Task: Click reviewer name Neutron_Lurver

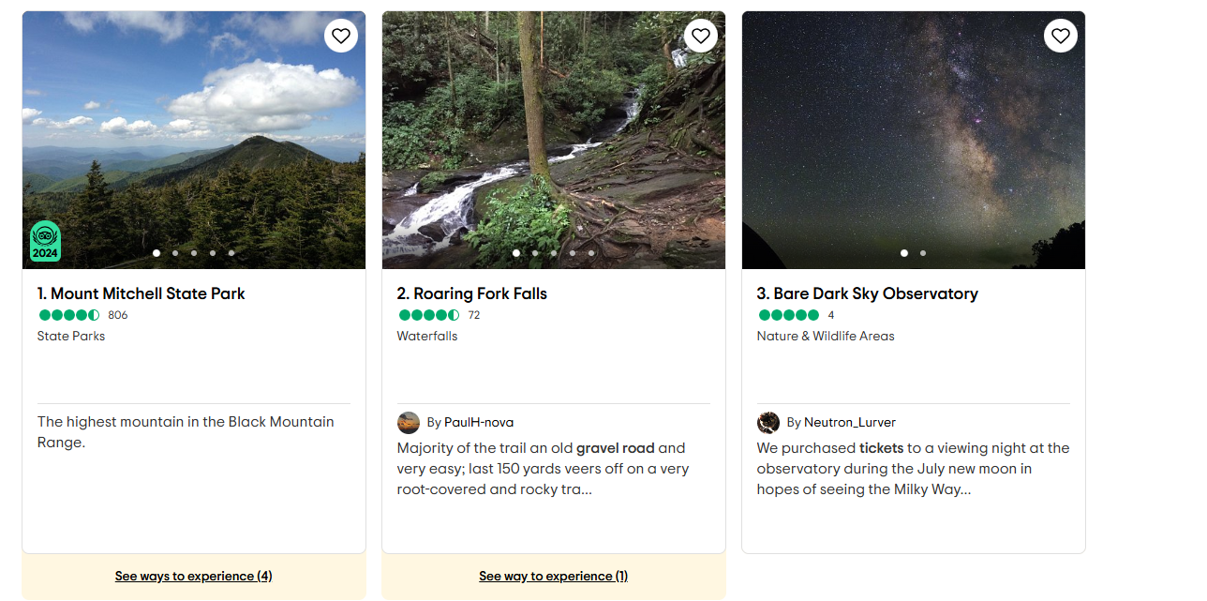Action: click(x=850, y=422)
